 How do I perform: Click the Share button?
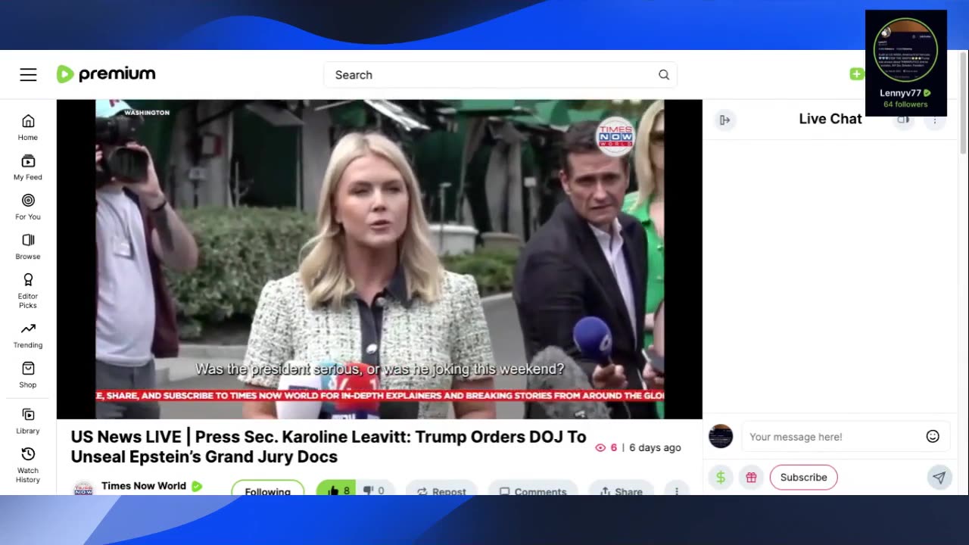coord(621,490)
